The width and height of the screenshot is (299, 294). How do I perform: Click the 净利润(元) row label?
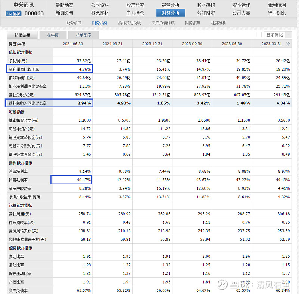click(18, 61)
